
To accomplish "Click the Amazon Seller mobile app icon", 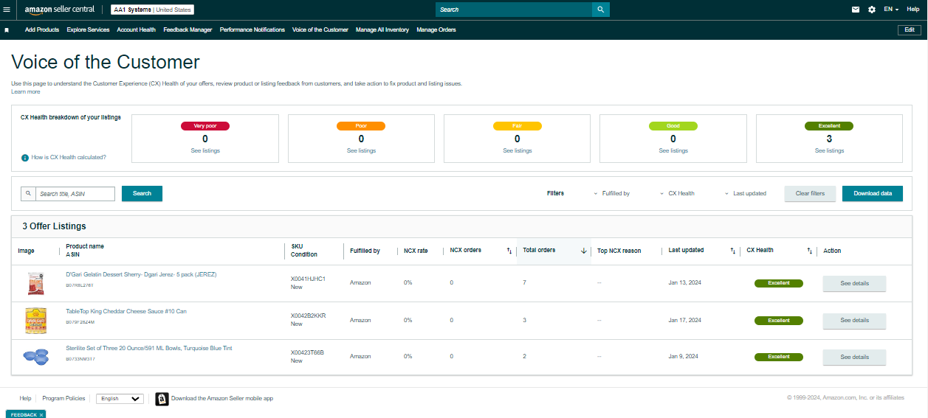I will click(x=162, y=399).
